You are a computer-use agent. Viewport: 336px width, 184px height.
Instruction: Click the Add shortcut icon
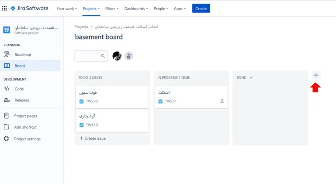pyautogui.click(x=6, y=127)
